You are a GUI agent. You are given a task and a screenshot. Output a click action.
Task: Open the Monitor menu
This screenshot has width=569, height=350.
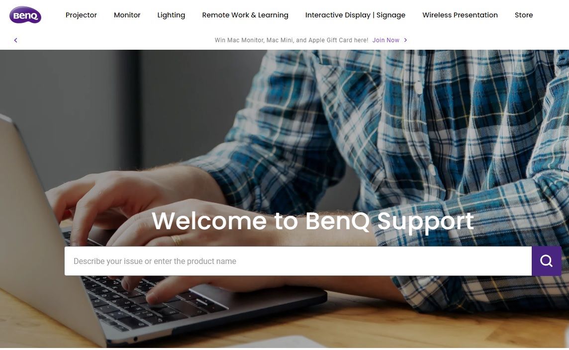click(127, 15)
